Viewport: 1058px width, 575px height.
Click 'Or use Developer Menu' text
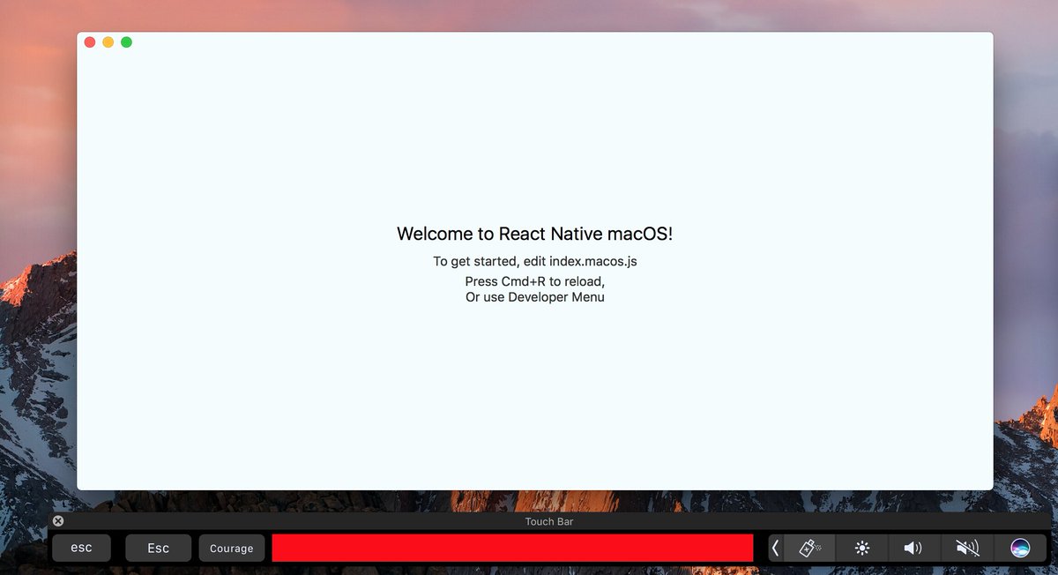point(535,297)
